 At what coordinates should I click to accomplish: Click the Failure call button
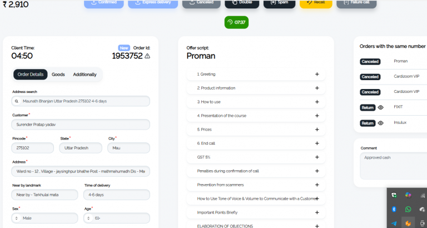pos(356,3)
